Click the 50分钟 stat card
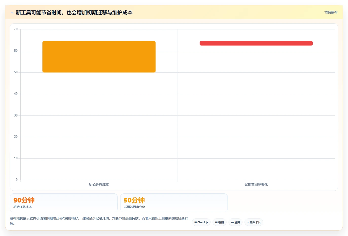The width and height of the screenshot is (348, 236). 174,203
